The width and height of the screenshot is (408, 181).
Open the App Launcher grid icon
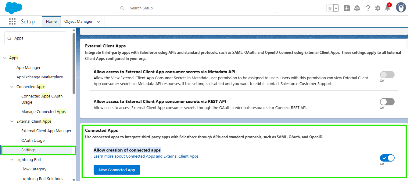(12, 21)
